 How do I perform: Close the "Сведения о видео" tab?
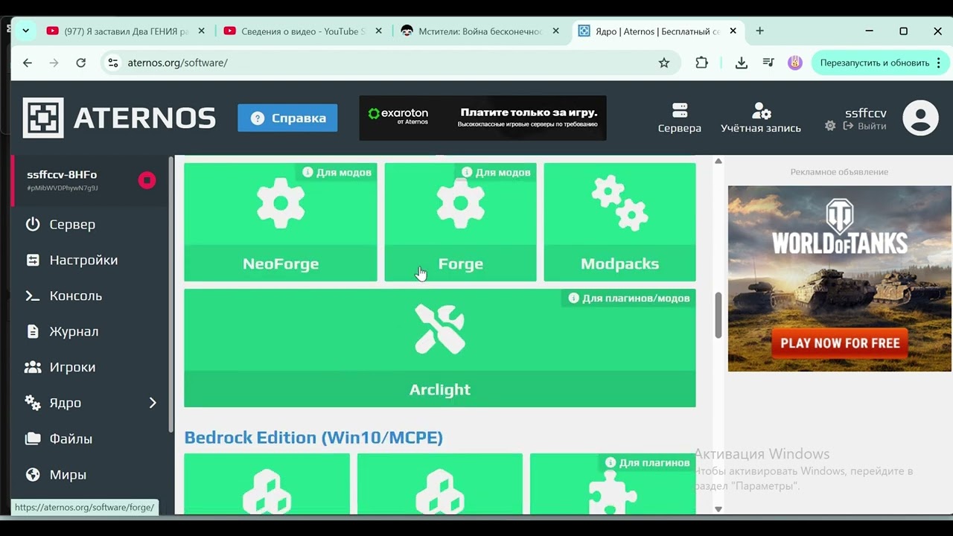(379, 31)
